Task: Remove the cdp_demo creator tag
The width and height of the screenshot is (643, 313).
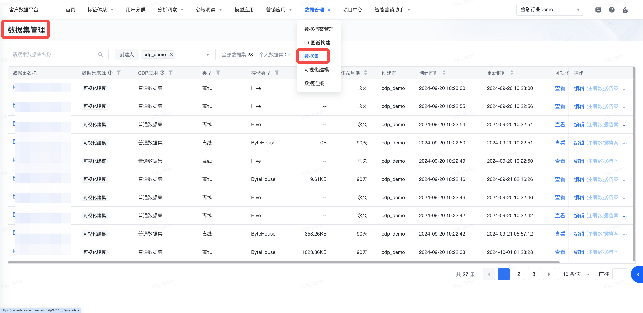Action: click(172, 54)
